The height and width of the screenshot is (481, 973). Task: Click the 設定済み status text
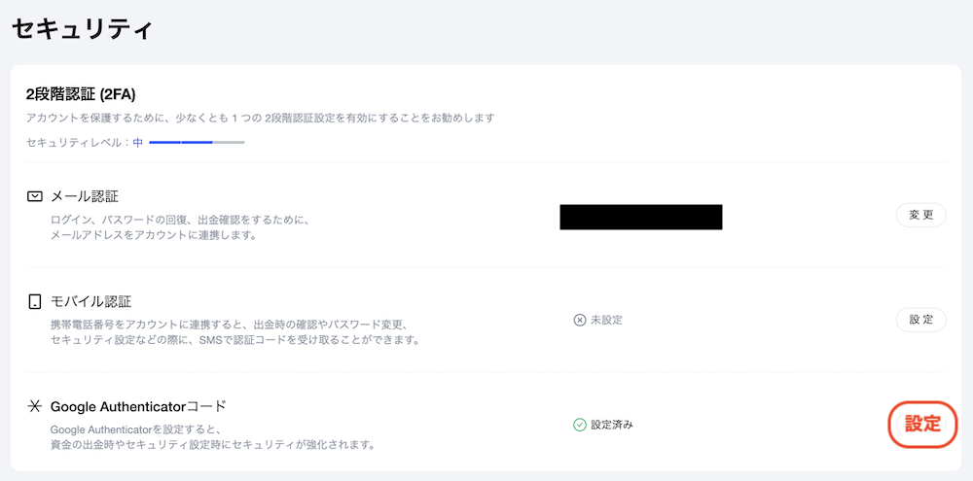[x=611, y=425]
